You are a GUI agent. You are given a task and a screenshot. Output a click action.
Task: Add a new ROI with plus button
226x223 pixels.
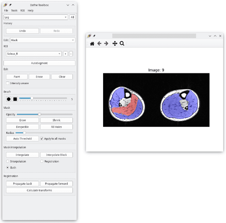[x=65, y=54]
